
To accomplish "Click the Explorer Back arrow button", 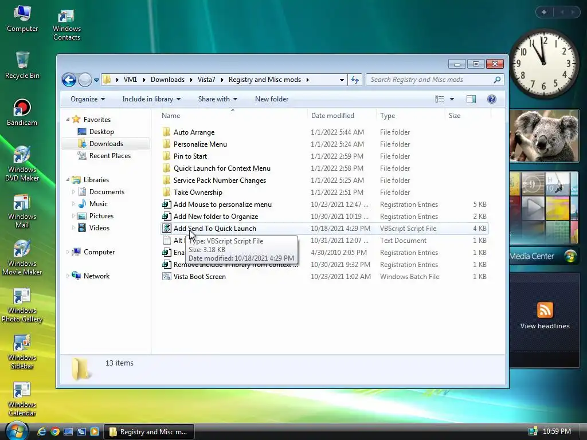I will (x=69, y=80).
